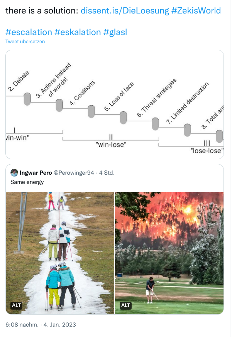This screenshot has height=337, width=232.
Task: Select the #eskalation hashtag
Action: (78, 32)
